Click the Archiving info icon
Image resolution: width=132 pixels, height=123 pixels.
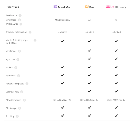click(x=17, y=116)
